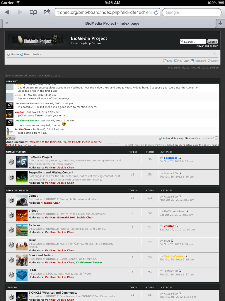View latest post icon by MakutaCratak

coord(185,256)
